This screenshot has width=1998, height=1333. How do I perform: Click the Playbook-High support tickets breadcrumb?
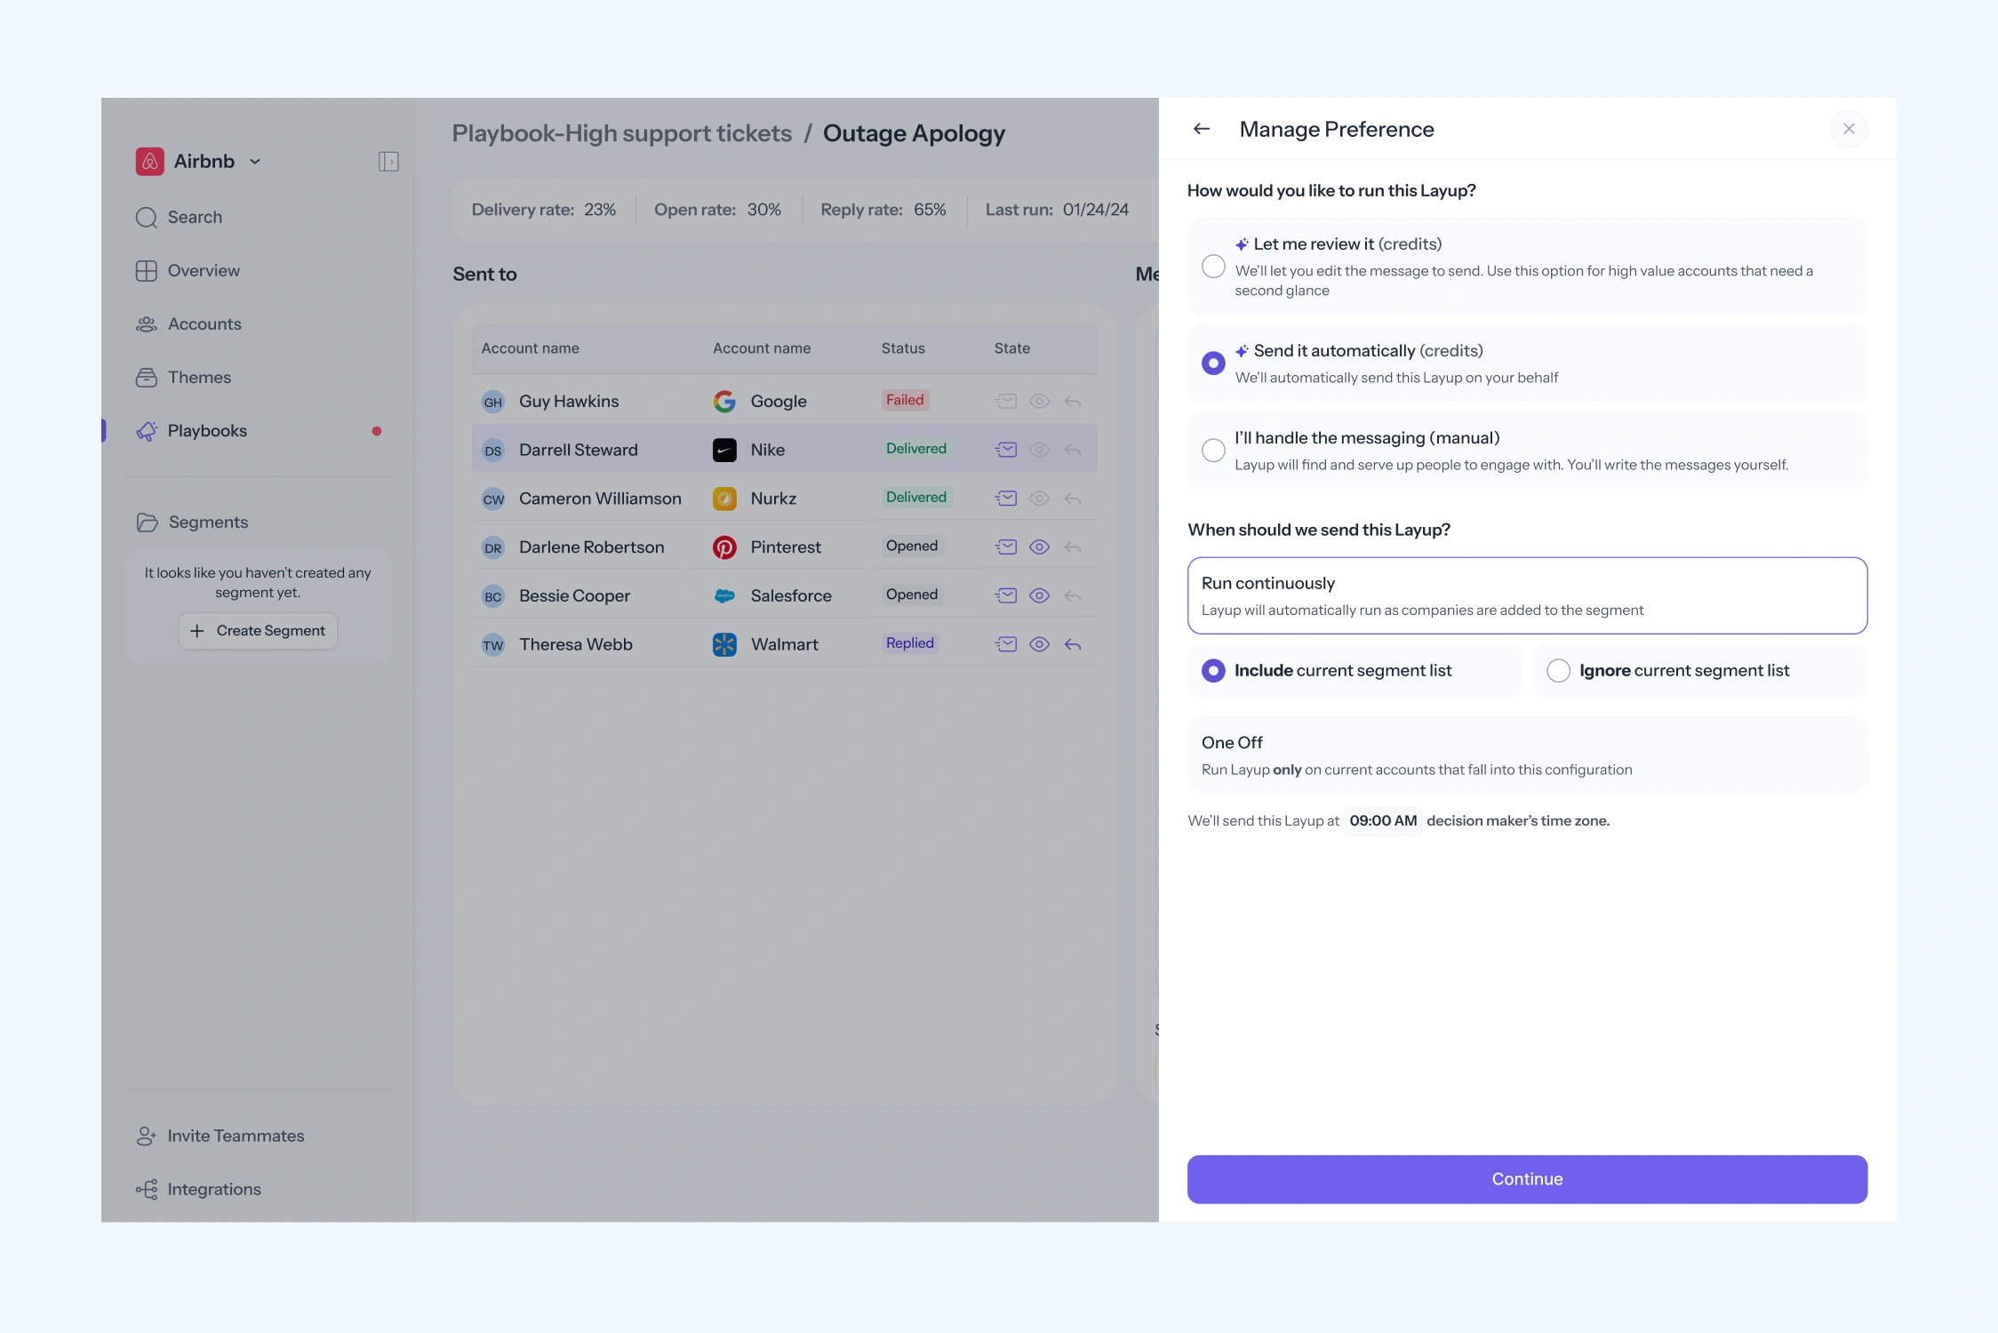click(621, 133)
